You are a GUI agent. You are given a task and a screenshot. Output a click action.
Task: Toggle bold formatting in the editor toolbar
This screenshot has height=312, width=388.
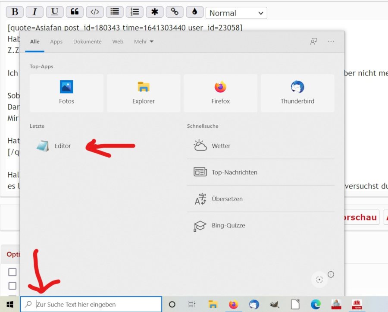pyautogui.click(x=15, y=12)
